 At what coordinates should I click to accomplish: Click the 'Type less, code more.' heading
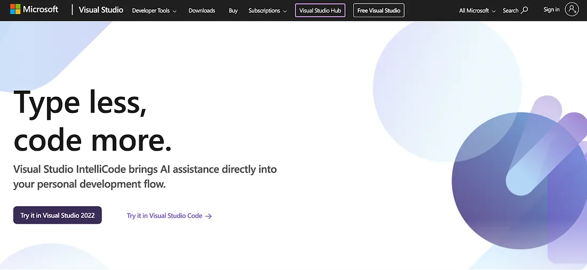tap(92, 121)
